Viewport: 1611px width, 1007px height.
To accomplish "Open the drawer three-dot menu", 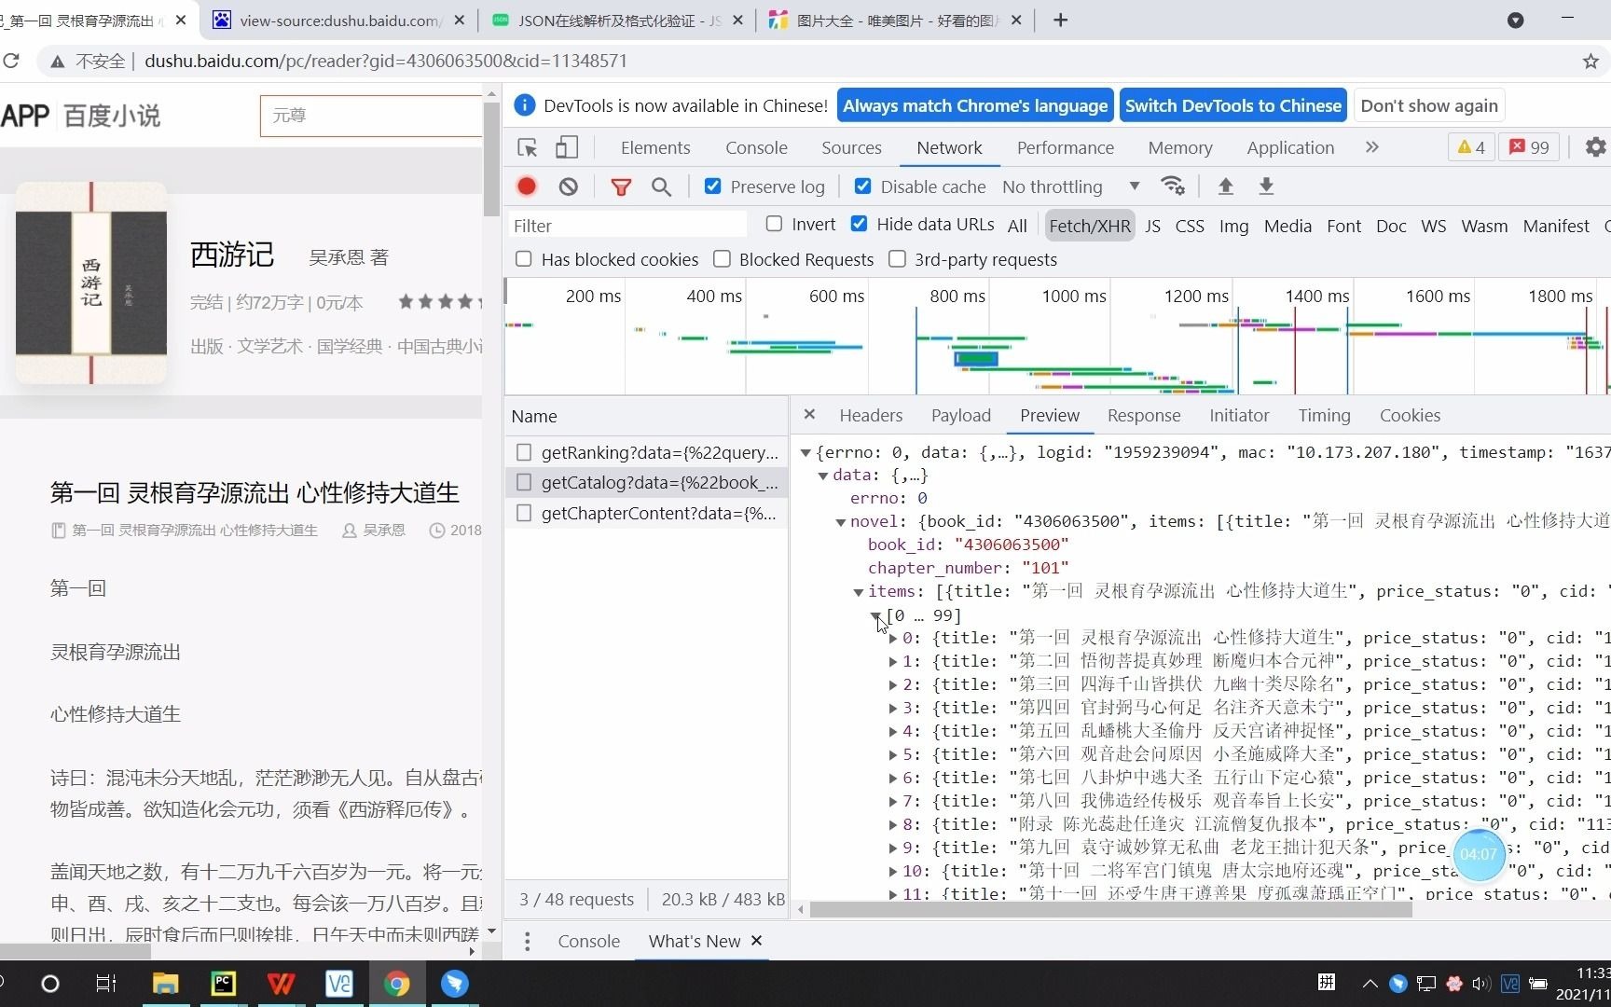I will pos(528,941).
